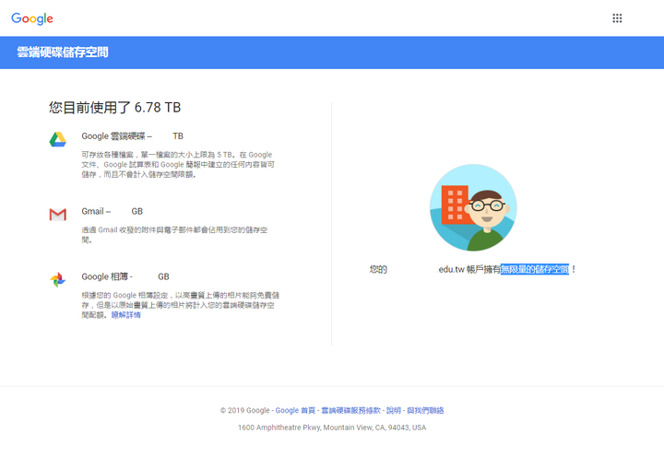
Task: Click the Gmail – GB label
Action: [112, 211]
